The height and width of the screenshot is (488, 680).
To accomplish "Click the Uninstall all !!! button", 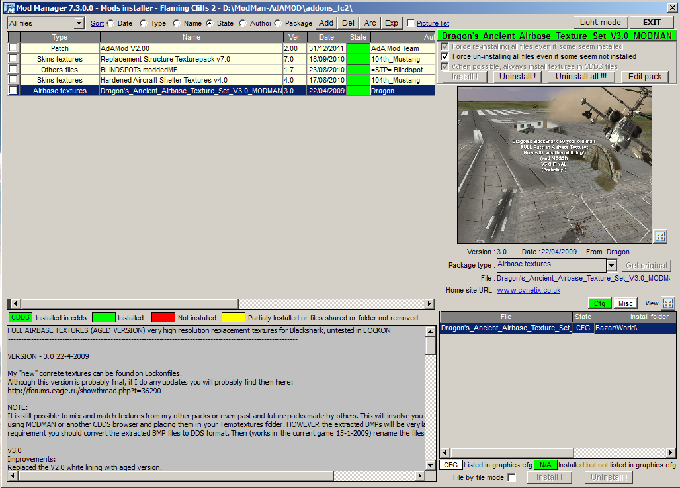I will tap(581, 77).
